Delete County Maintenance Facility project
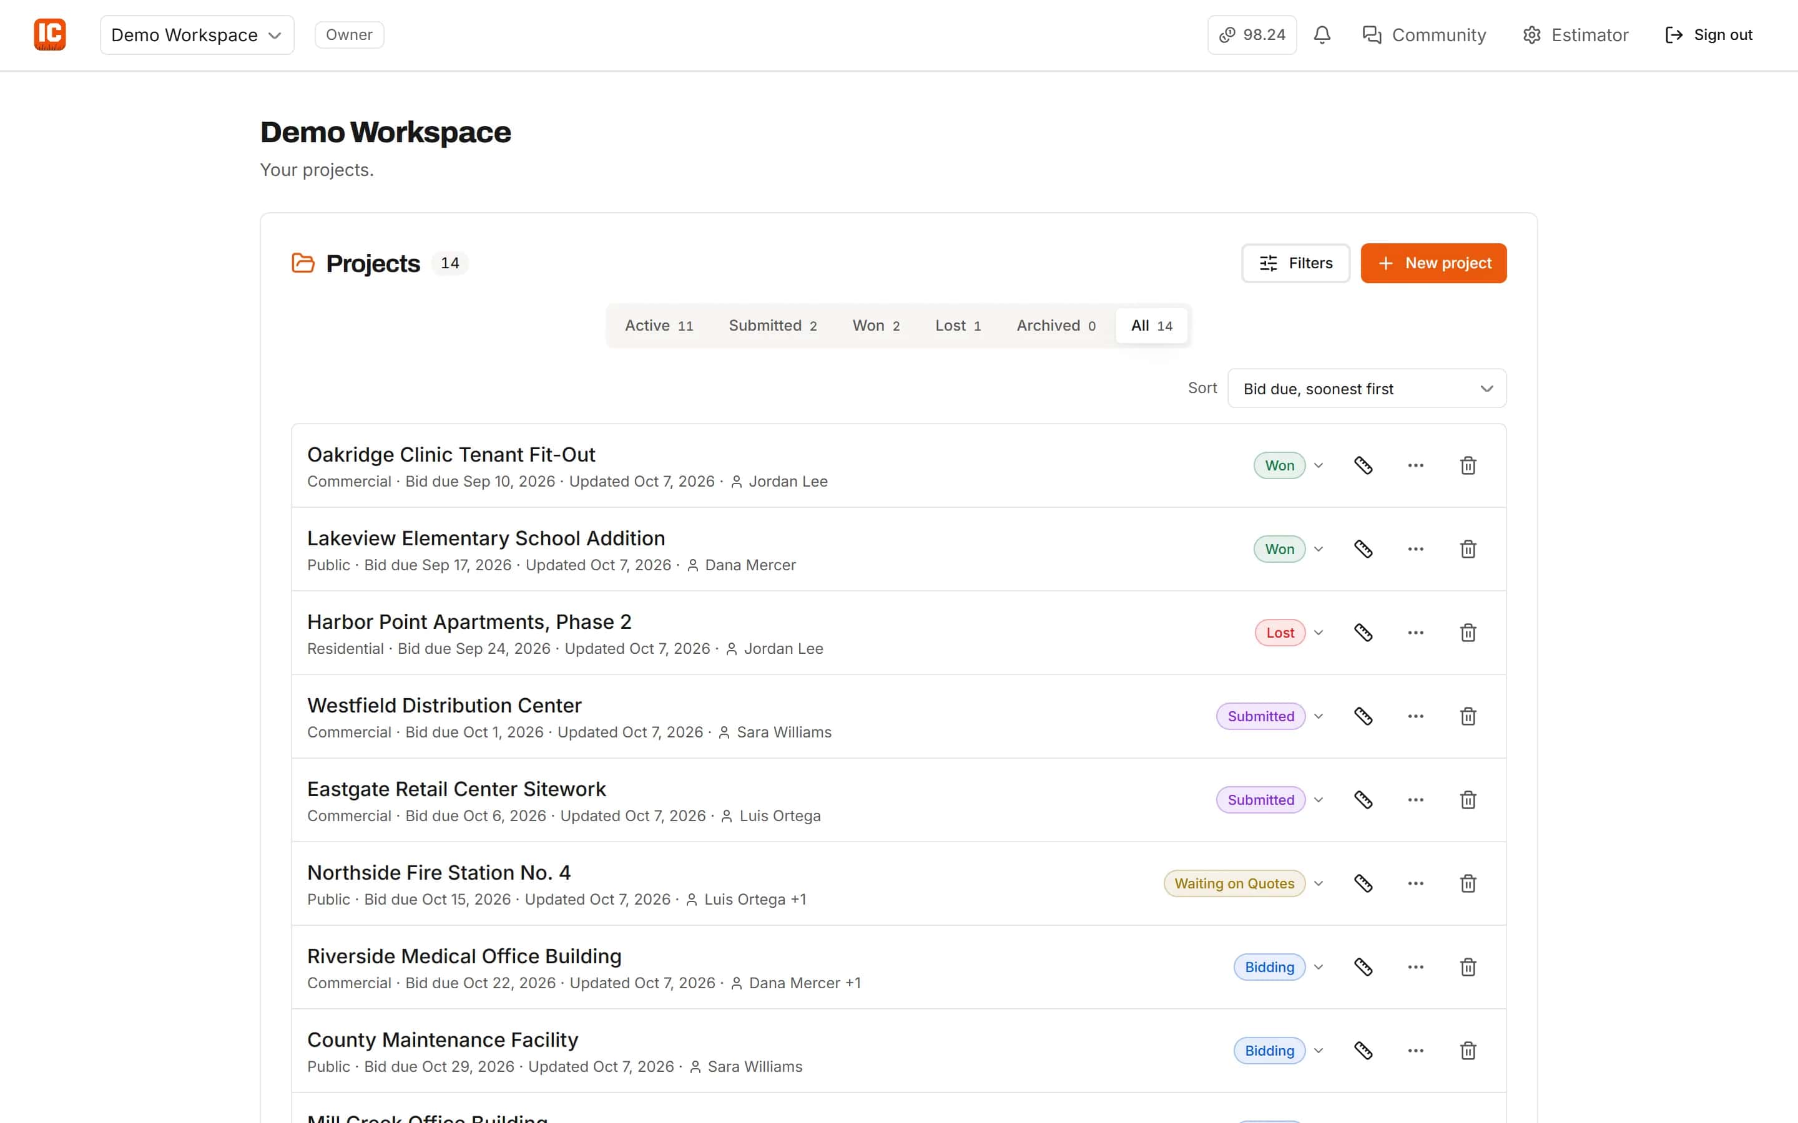This screenshot has width=1798, height=1123. tap(1467, 1050)
